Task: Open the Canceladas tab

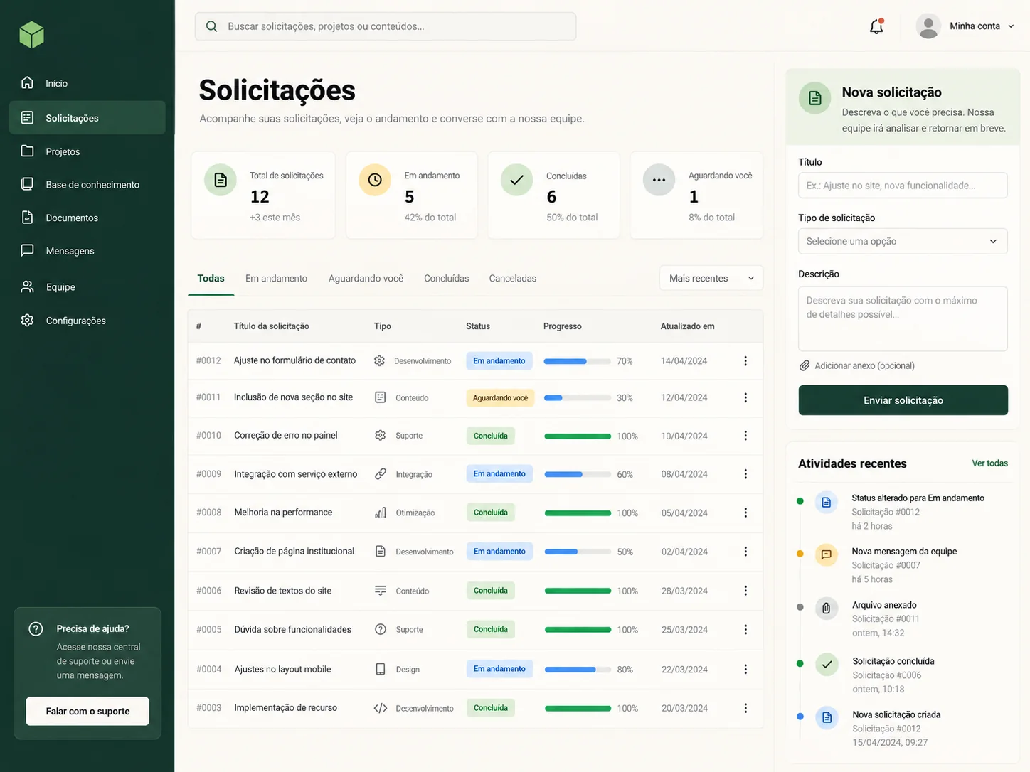Action: coord(513,279)
